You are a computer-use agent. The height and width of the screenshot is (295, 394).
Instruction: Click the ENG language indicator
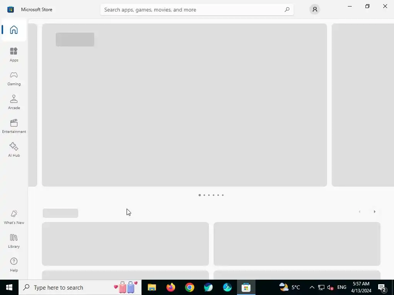pos(342,287)
